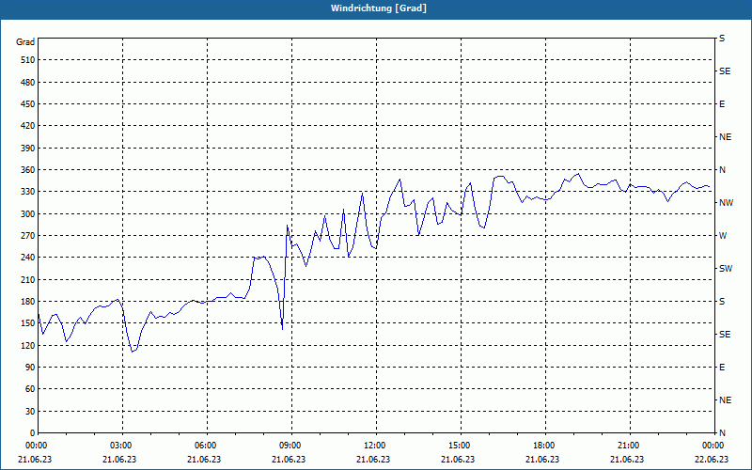Click the 360 degree axis label
Viewport: 752px width, 470px height.
[x=28, y=170]
